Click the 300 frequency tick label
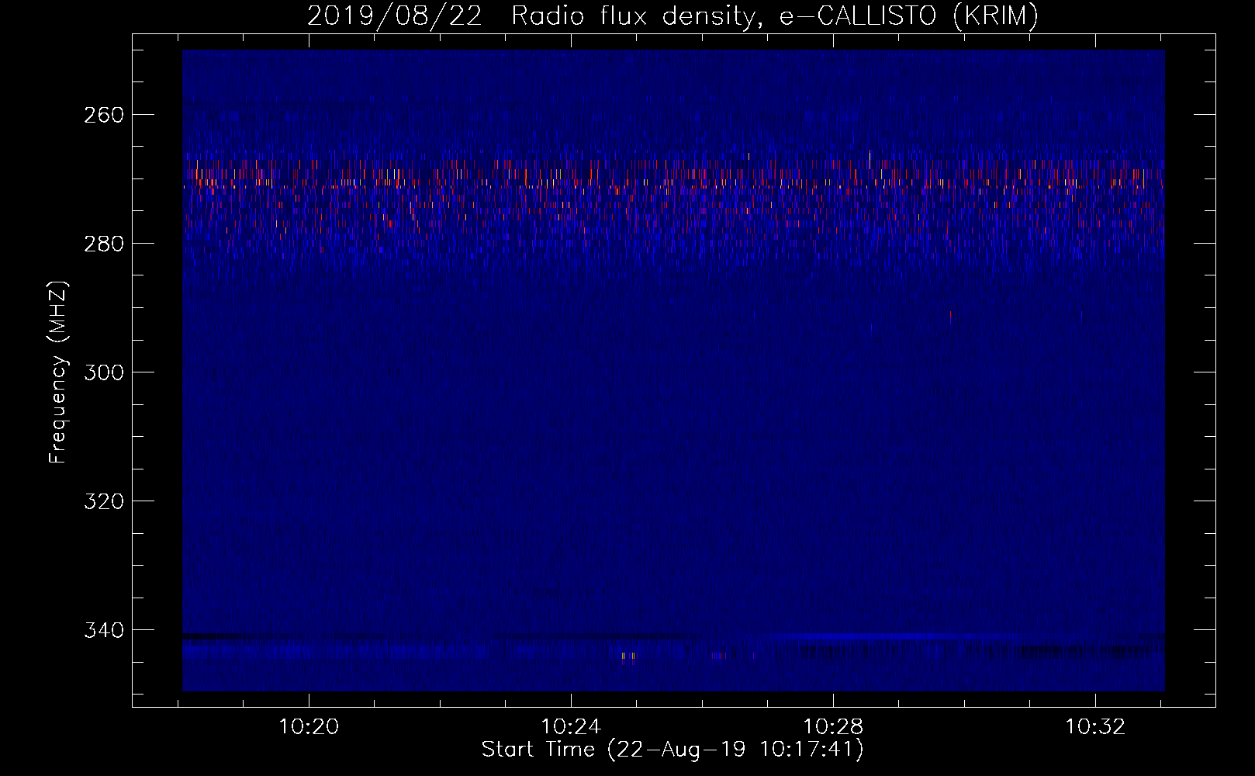 [x=104, y=372]
